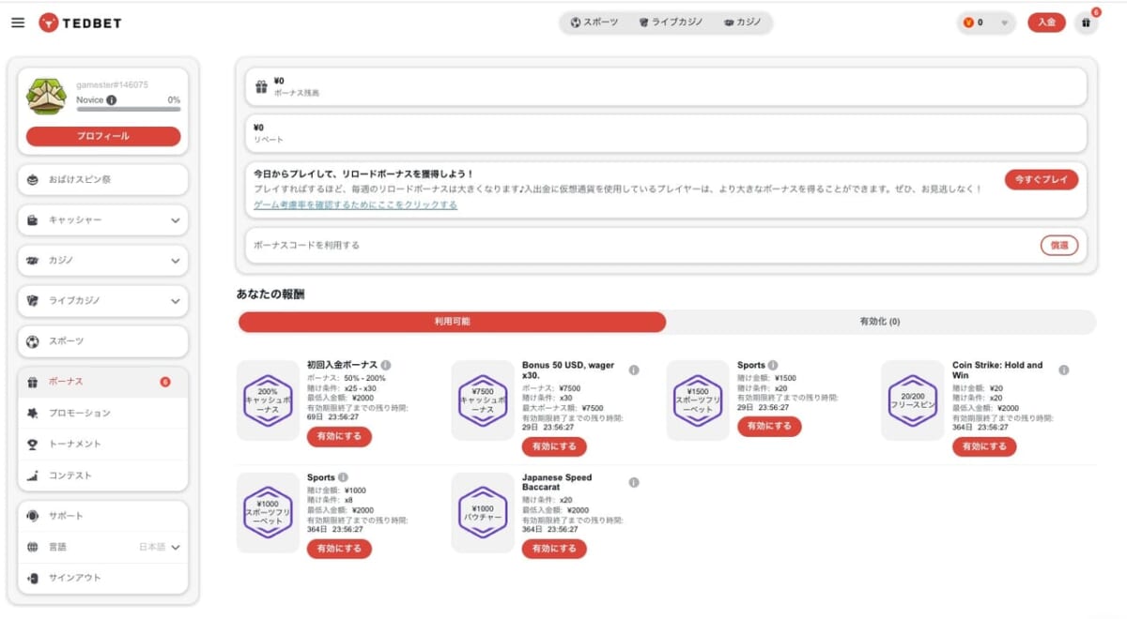The width and height of the screenshot is (1127, 619).
Task: Click the gift icon beside ボーナス残高
Action: click(x=261, y=86)
